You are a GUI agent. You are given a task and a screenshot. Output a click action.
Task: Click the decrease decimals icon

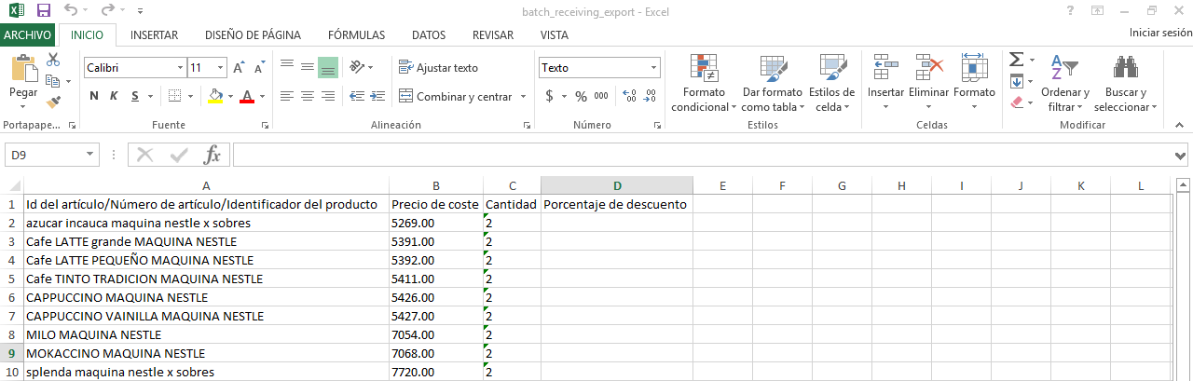(651, 96)
